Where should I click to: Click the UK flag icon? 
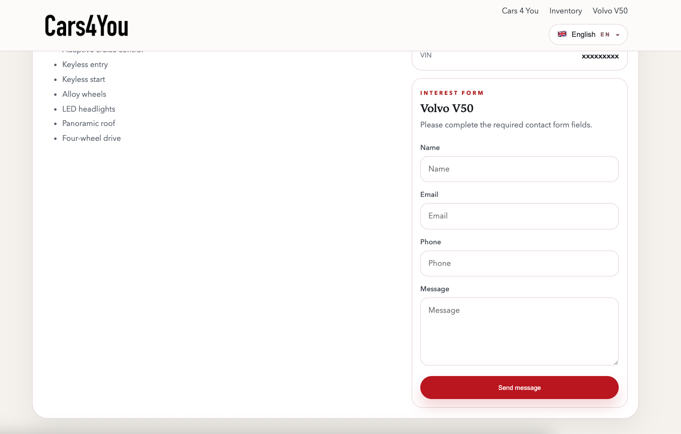tap(562, 34)
